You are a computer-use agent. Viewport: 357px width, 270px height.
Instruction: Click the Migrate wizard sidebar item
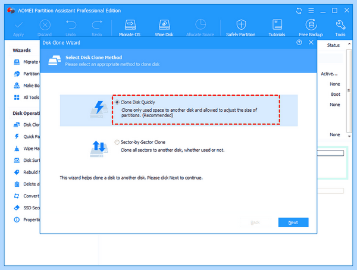point(26,62)
